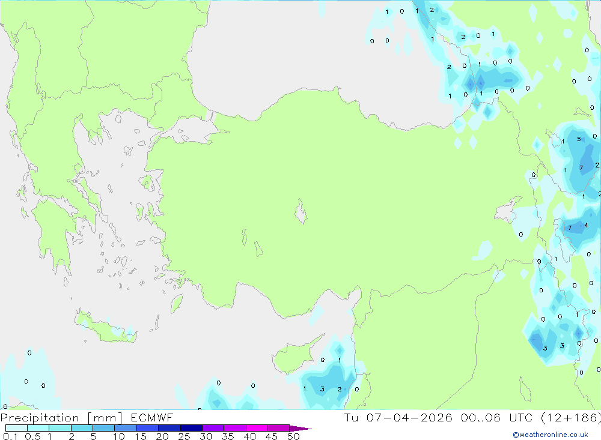Screen dimensions: 601x440
Task: Click the precipitation value "5" on the map
Action: click(x=579, y=139)
